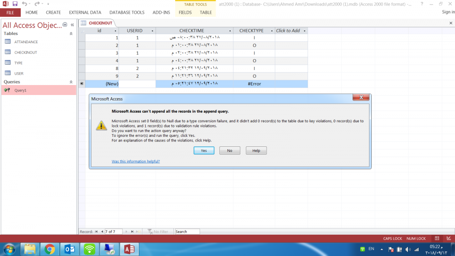
Task: Click the record number box showing 7 of 7
Action: [113, 231]
